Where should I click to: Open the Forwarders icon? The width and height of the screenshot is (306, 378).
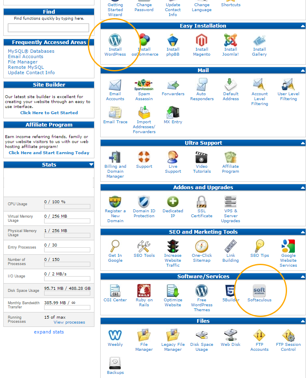173,85
